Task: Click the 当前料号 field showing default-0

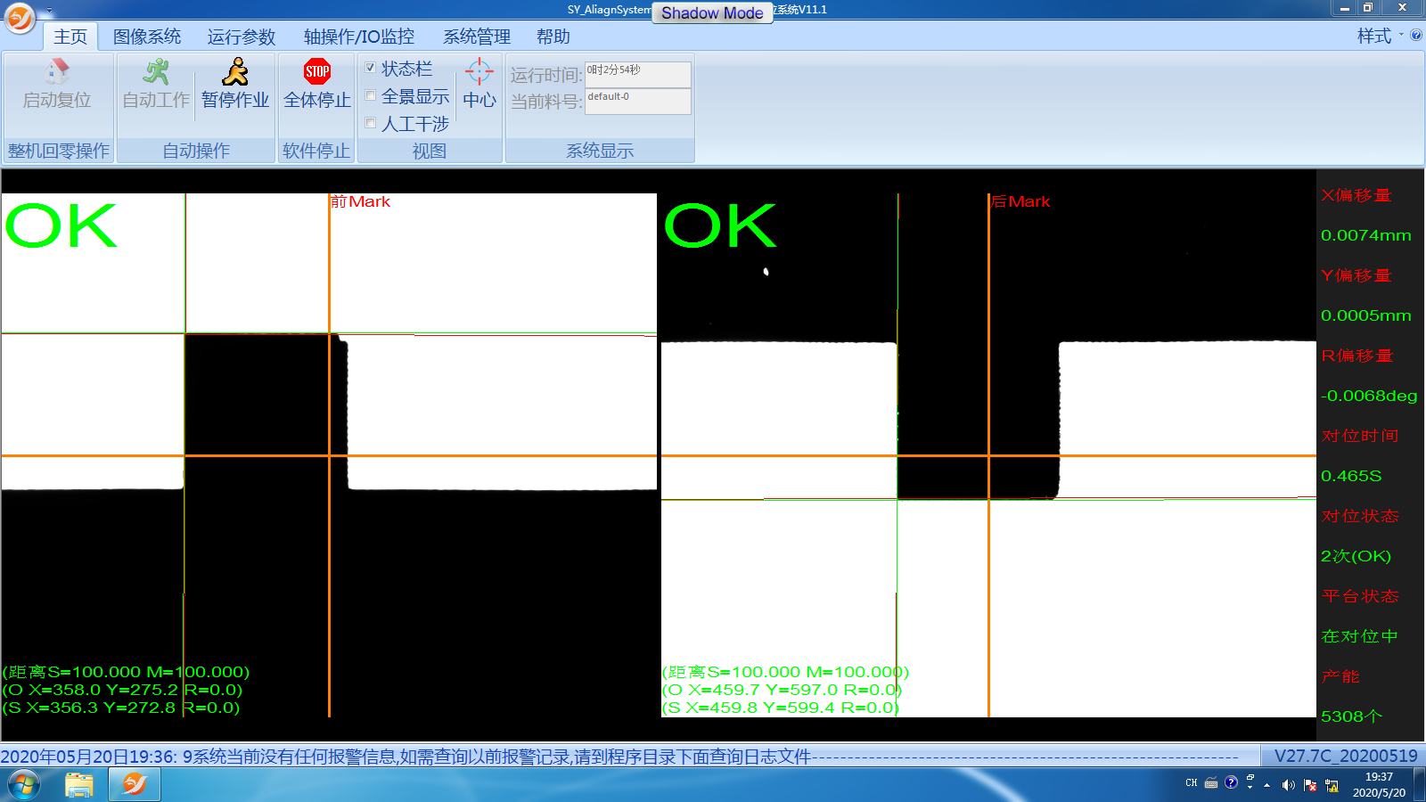Action: [x=637, y=102]
